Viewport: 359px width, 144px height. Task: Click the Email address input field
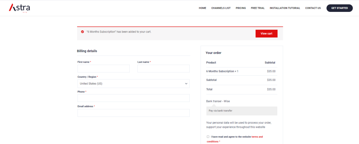[x=134, y=113]
